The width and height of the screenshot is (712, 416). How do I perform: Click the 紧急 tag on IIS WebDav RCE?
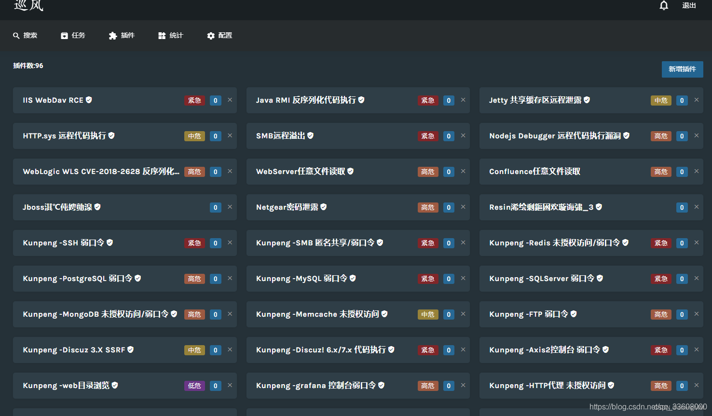coord(195,100)
